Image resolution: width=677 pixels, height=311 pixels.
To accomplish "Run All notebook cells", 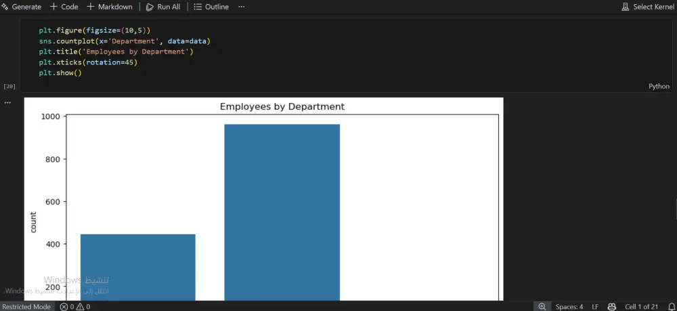I will pos(163,7).
